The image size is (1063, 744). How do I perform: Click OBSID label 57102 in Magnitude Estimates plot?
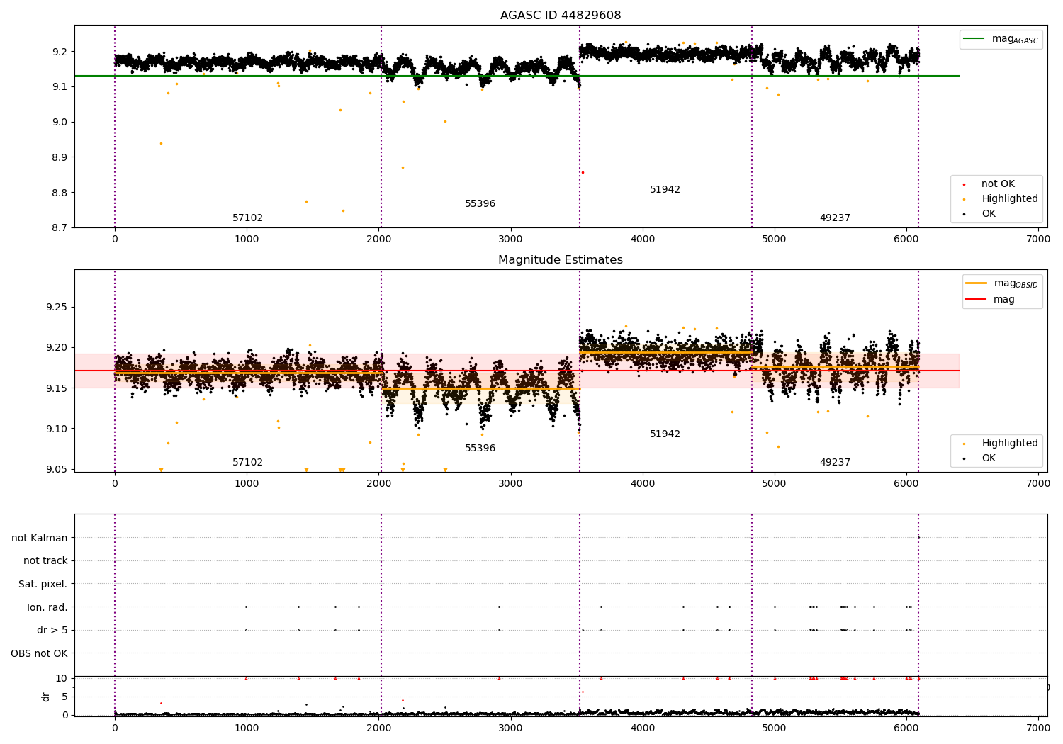[x=247, y=463]
